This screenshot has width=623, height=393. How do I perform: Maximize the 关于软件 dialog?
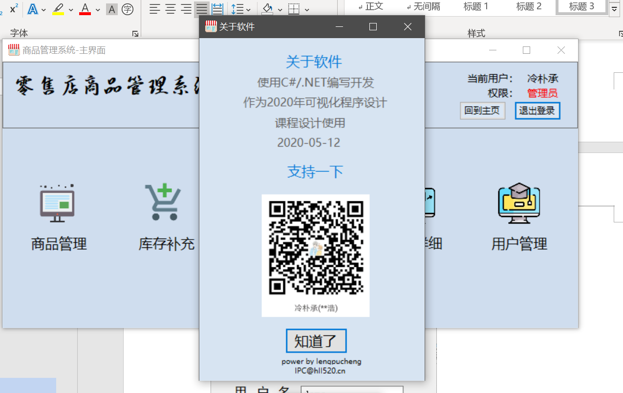(x=373, y=27)
